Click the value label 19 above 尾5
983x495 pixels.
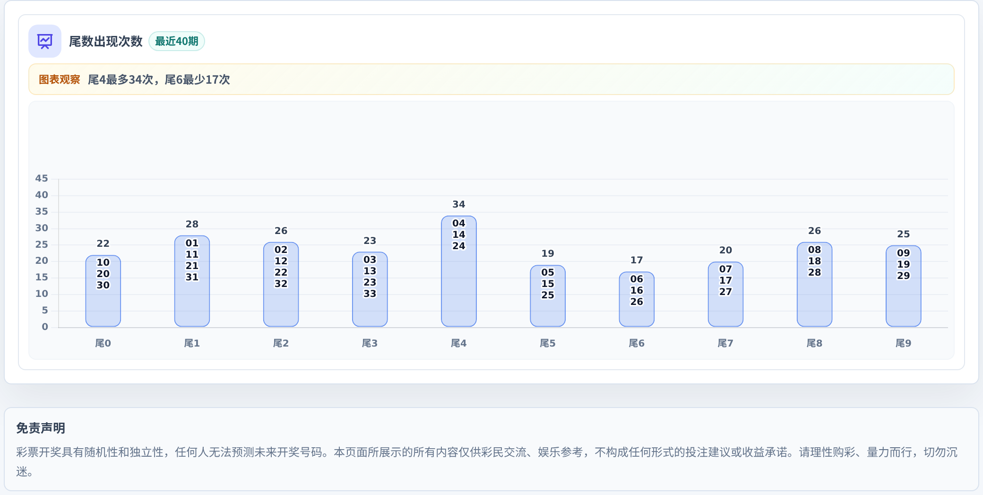pyautogui.click(x=548, y=253)
